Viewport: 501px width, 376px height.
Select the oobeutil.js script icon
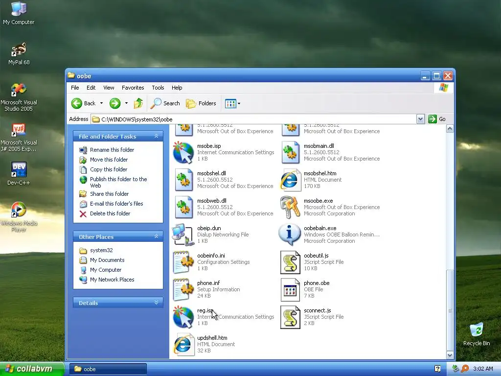pyautogui.click(x=290, y=262)
